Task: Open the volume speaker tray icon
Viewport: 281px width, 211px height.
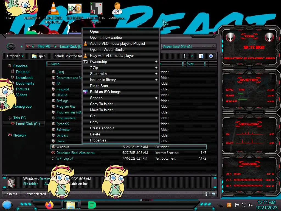Action: point(251,205)
